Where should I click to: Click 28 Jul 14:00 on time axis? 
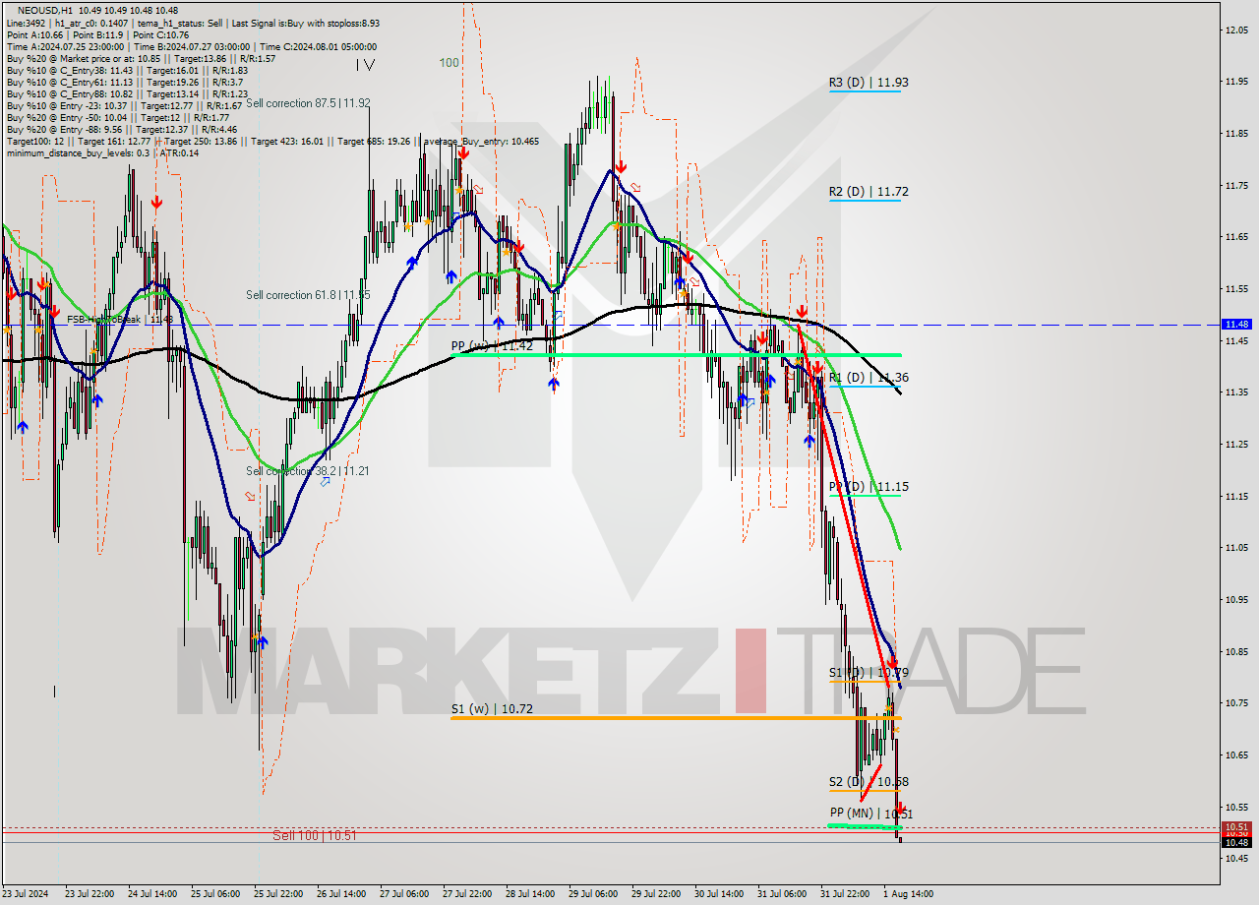point(530,894)
